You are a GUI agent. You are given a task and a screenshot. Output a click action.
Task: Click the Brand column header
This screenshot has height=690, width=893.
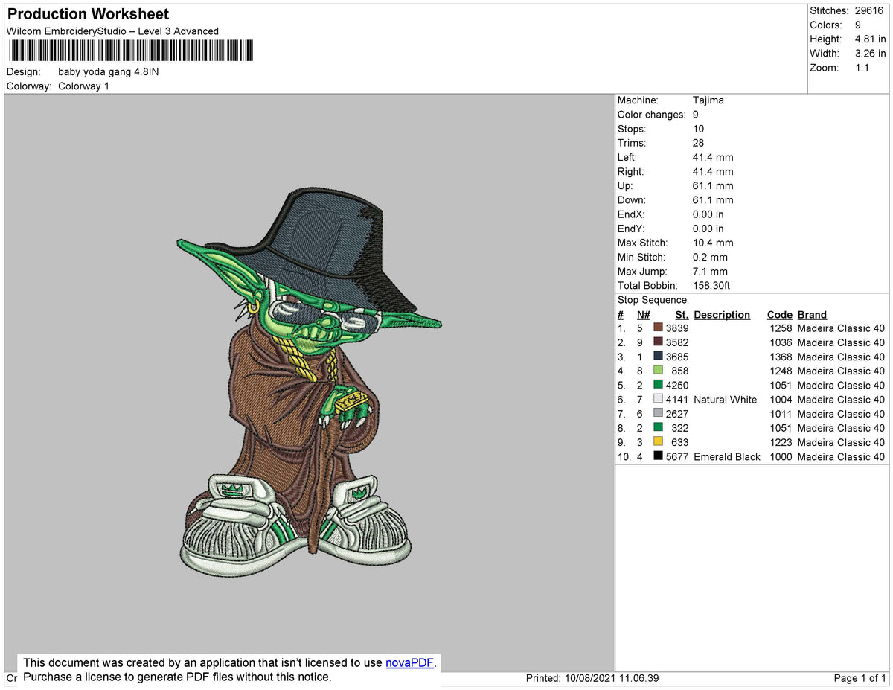click(x=812, y=314)
